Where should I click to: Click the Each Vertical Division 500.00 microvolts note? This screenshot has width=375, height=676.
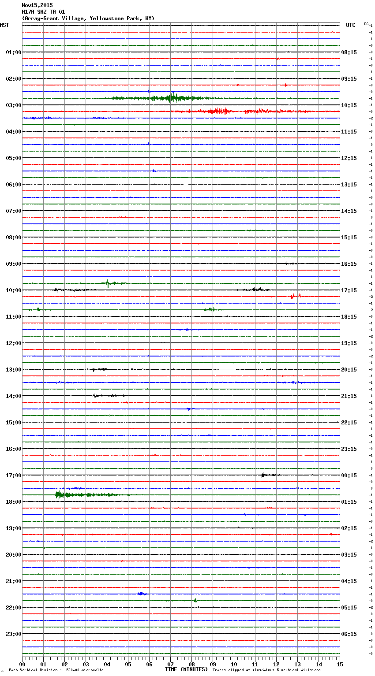point(56,670)
